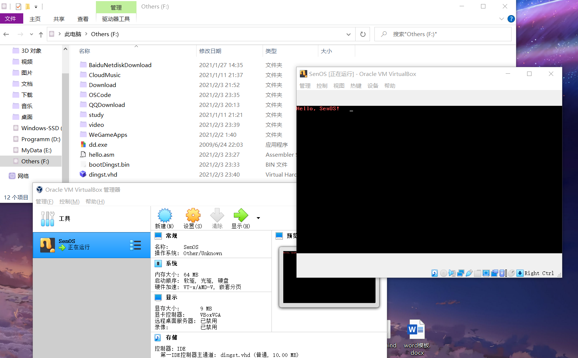Open 工具 tools entry in VirtualBox Manager
The width and height of the screenshot is (578, 358).
[92, 219]
